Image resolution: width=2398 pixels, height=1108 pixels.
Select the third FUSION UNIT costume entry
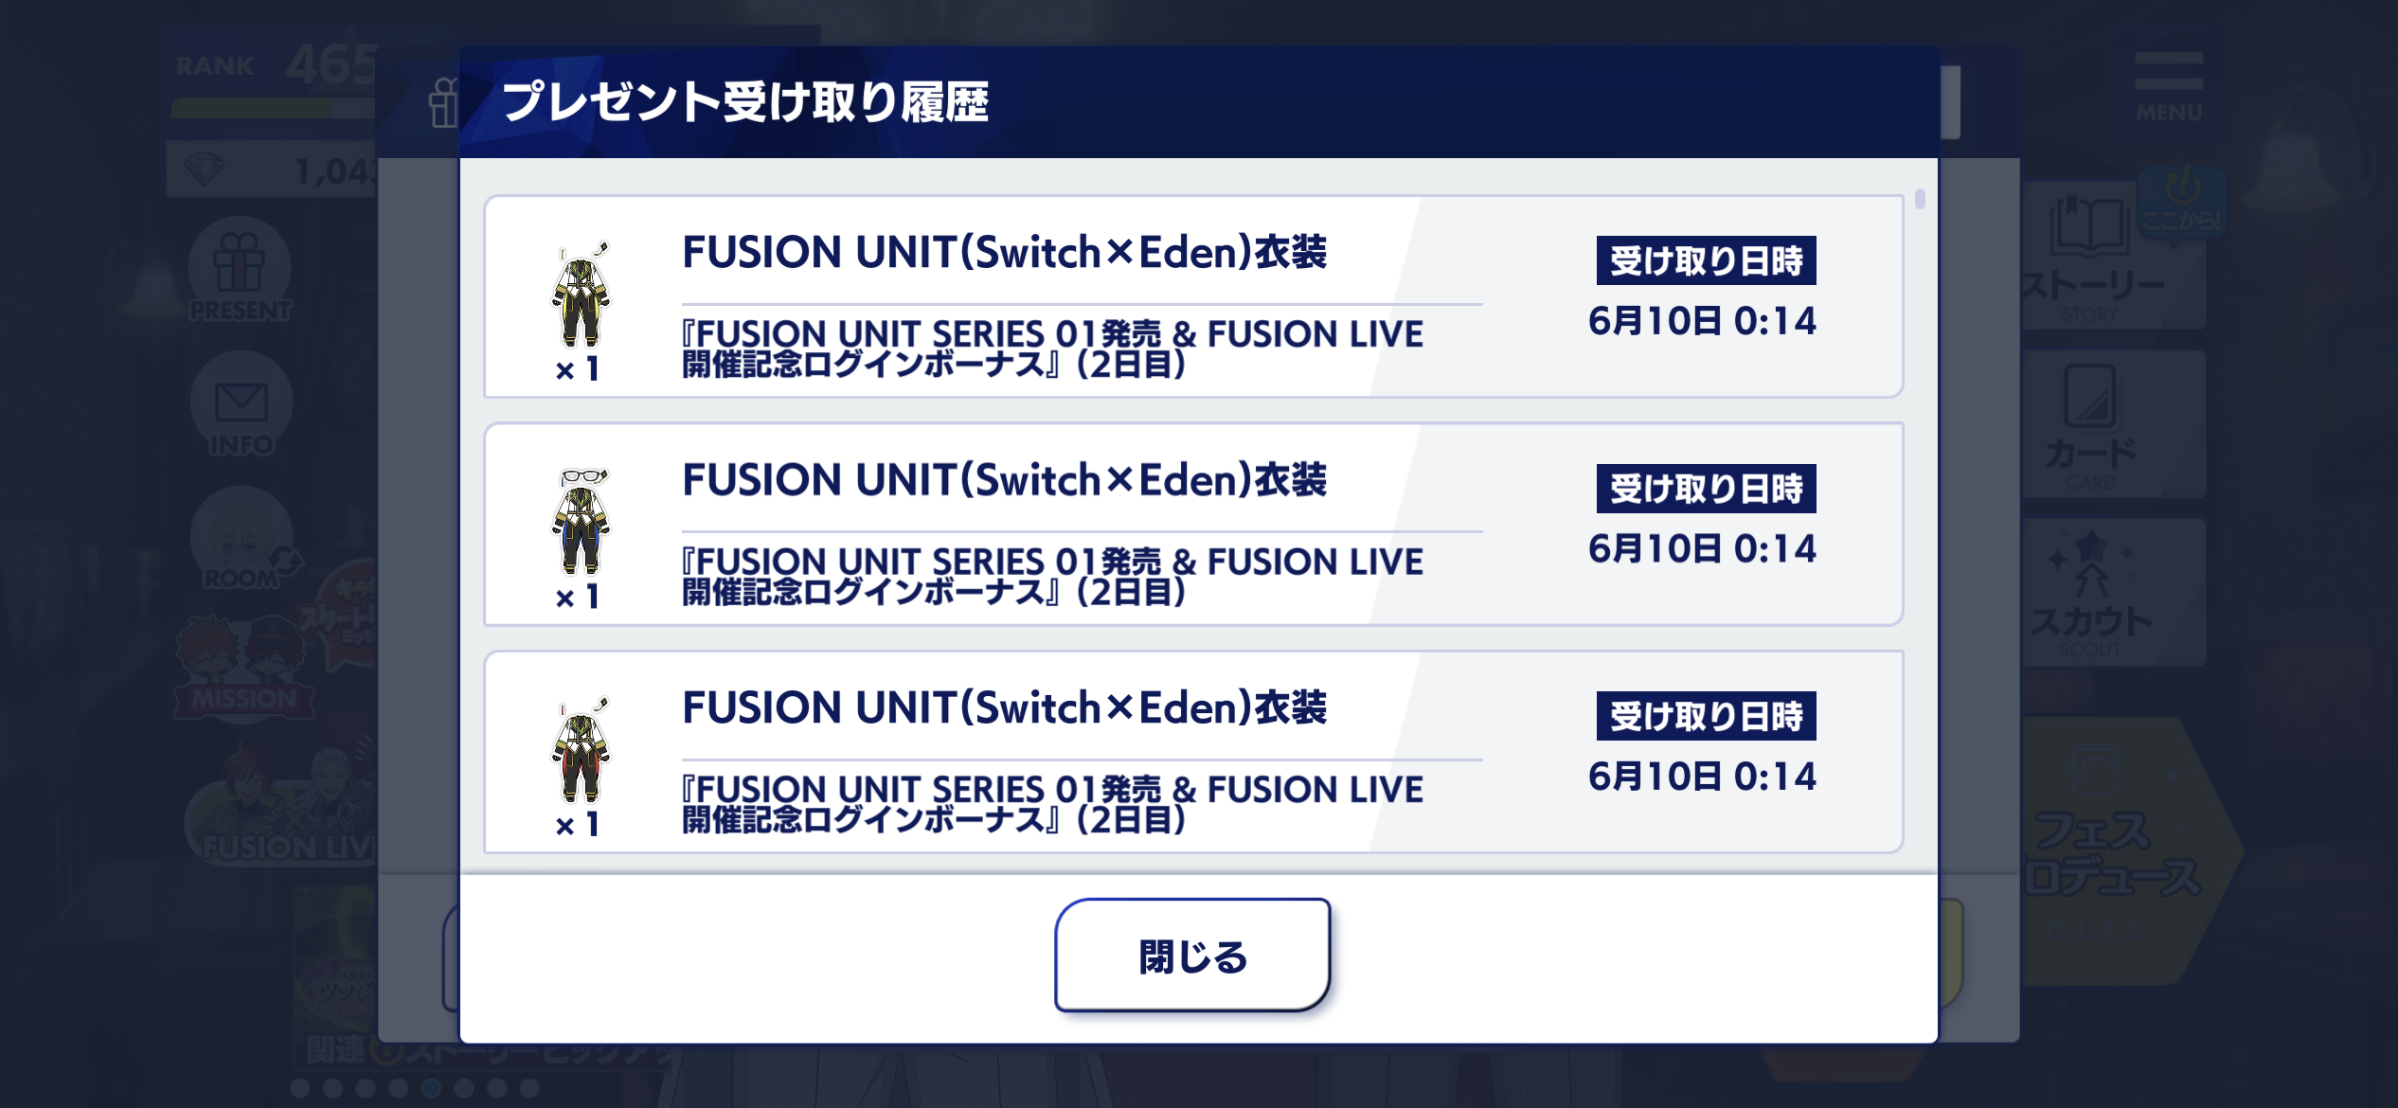pos(1193,752)
